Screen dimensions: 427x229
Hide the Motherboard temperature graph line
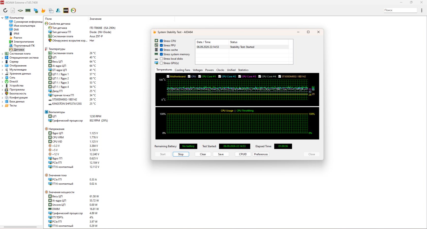coord(168,76)
